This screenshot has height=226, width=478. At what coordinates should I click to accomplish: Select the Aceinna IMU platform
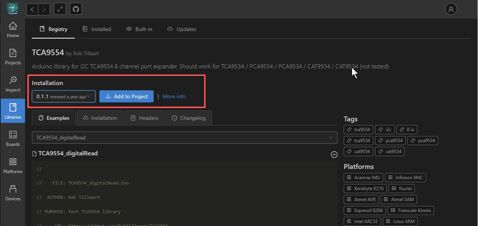pos(363,178)
